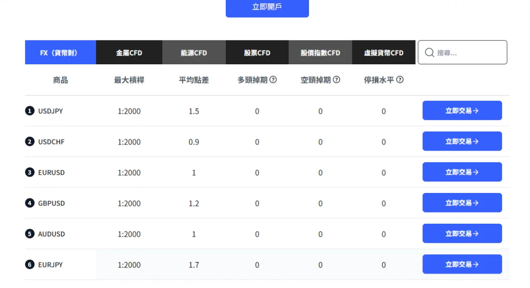Click the 平均點差 column header
Image resolution: width=530 pixels, height=288 pixels.
[x=194, y=80]
